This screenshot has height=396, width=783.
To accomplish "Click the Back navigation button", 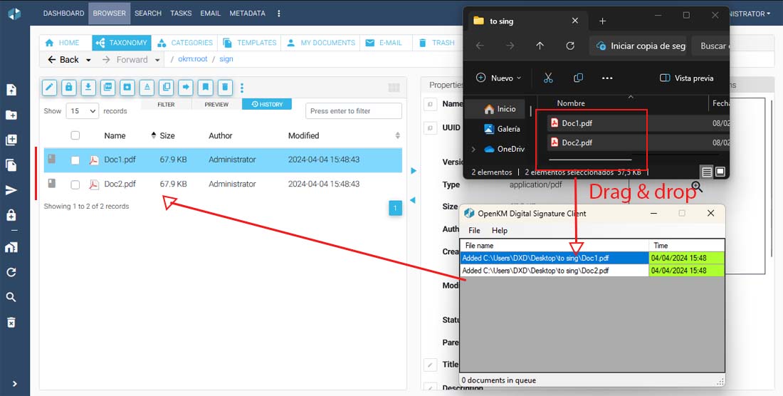I will tap(63, 60).
